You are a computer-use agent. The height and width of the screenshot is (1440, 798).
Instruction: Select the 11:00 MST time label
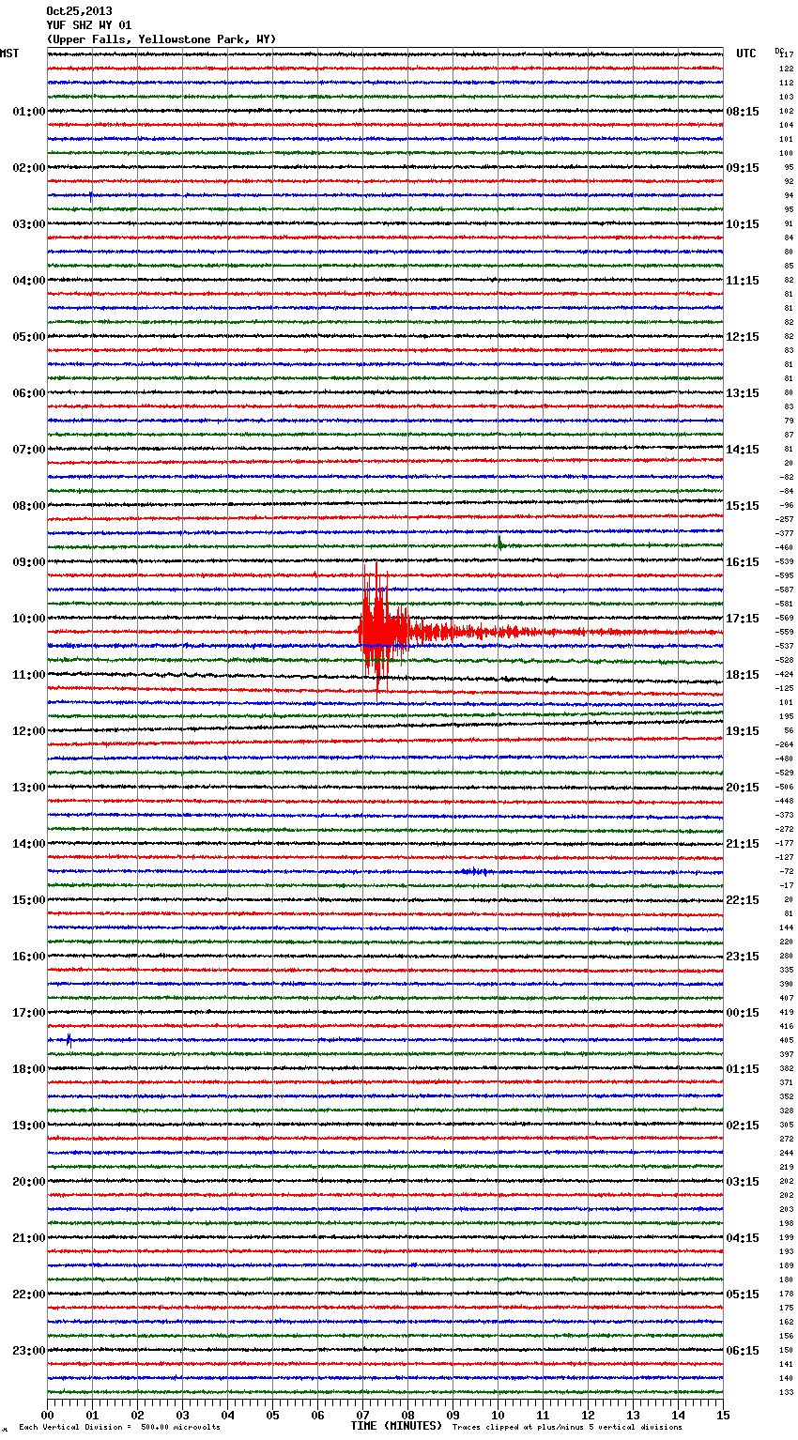point(29,675)
